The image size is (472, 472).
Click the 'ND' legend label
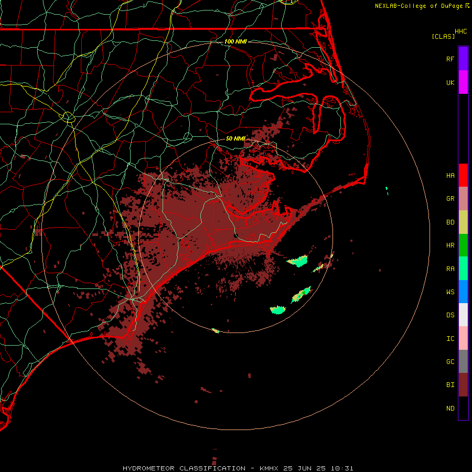pyautogui.click(x=450, y=408)
